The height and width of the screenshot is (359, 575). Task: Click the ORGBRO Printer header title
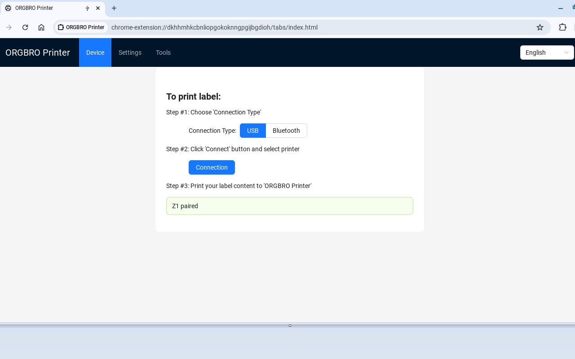(38, 53)
